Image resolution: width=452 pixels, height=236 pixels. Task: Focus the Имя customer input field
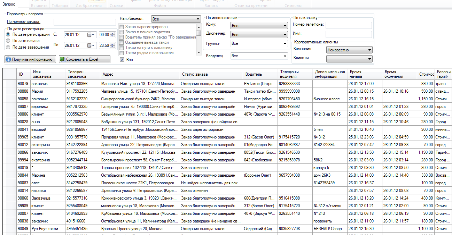click(349, 34)
